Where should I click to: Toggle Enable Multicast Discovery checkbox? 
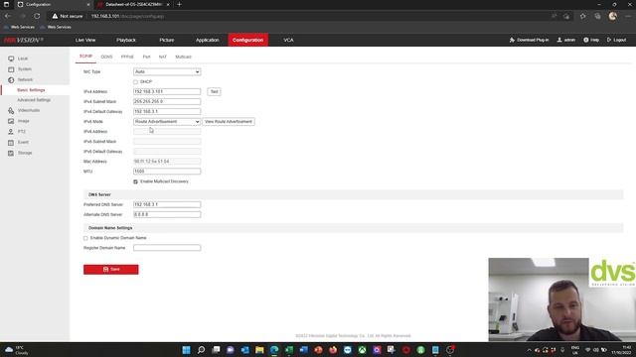pyautogui.click(x=136, y=181)
